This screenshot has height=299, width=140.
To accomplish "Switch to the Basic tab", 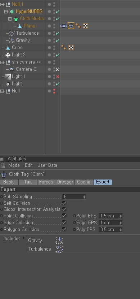I will coord(9,182).
